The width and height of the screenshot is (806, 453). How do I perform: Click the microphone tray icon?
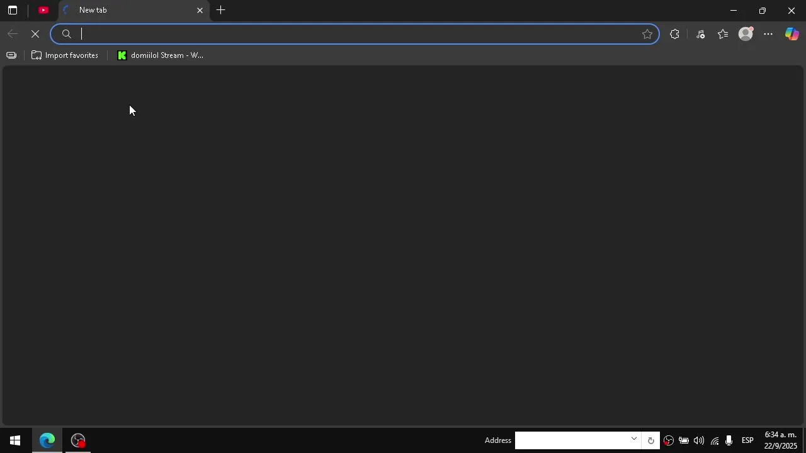(729, 440)
